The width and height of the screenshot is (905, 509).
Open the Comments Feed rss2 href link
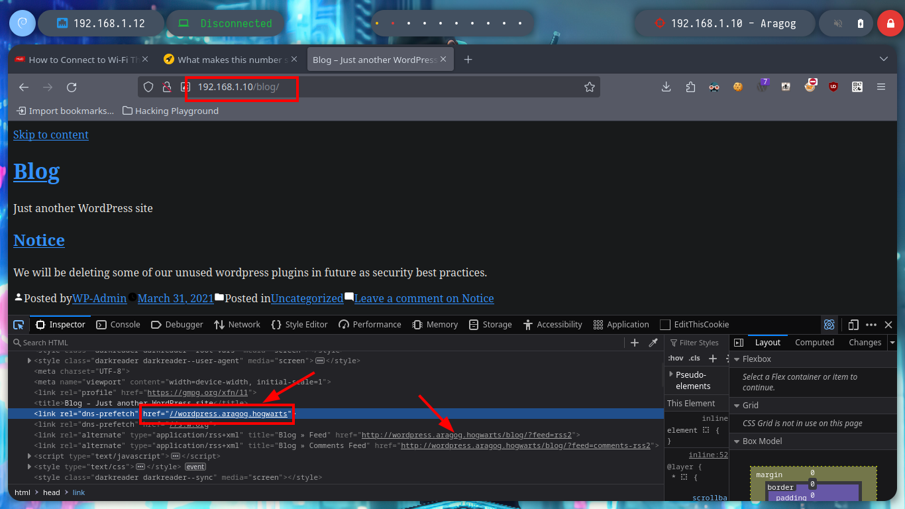tap(525, 446)
